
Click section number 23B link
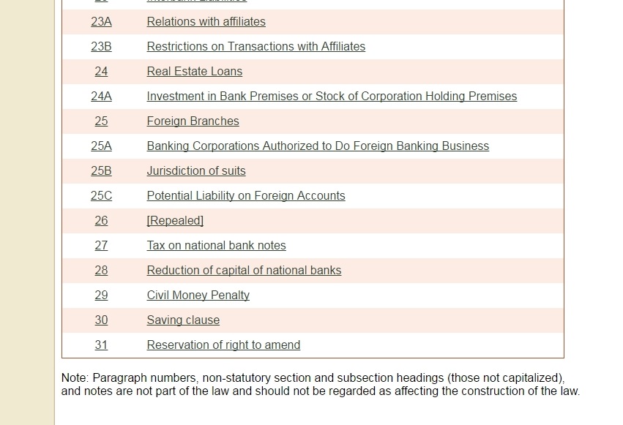pyautogui.click(x=101, y=47)
